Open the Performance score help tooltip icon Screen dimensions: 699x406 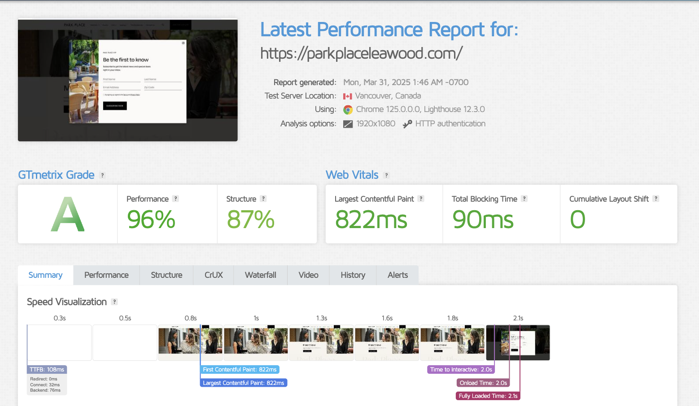coord(175,199)
